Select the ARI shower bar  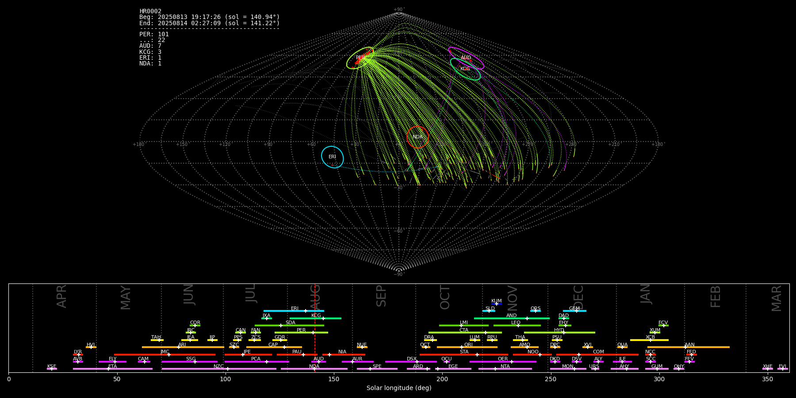(x=183, y=347)
